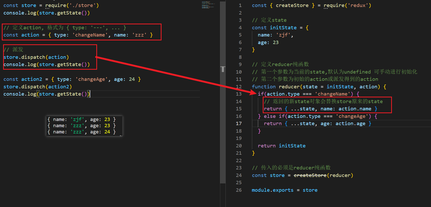431x207 pixels.
Task: Select line number 12 in right gutter
Action: click(x=239, y=87)
